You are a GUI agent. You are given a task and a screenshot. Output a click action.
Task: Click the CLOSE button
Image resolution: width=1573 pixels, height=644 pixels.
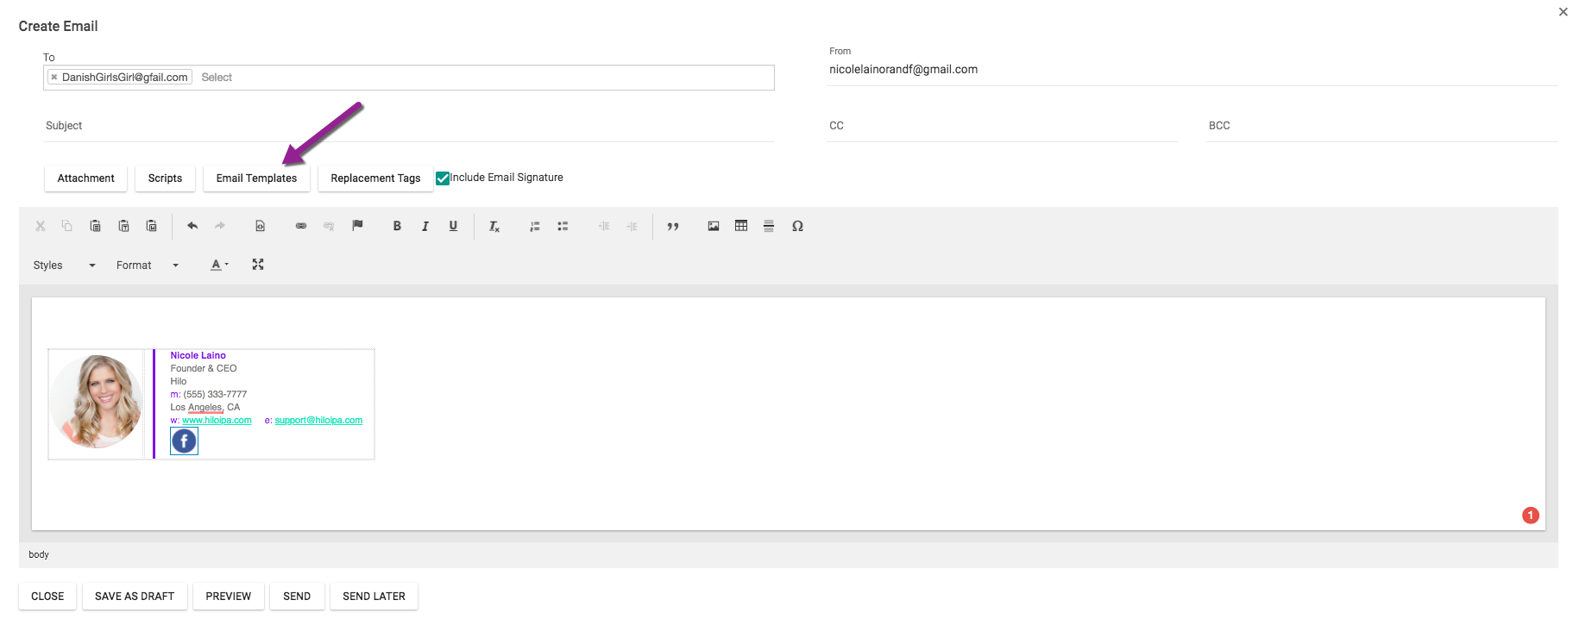coord(47,597)
